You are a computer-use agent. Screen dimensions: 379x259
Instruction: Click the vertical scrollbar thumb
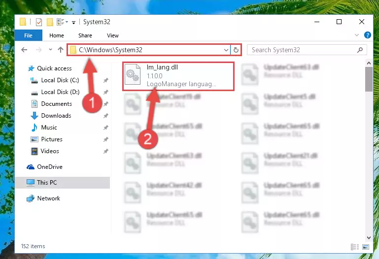point(369,79)
